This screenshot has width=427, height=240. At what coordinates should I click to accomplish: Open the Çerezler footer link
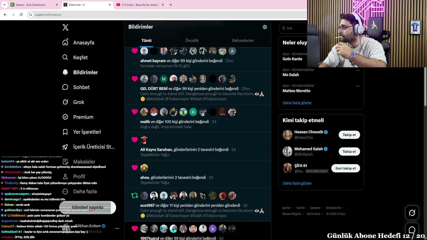point(315,208)
